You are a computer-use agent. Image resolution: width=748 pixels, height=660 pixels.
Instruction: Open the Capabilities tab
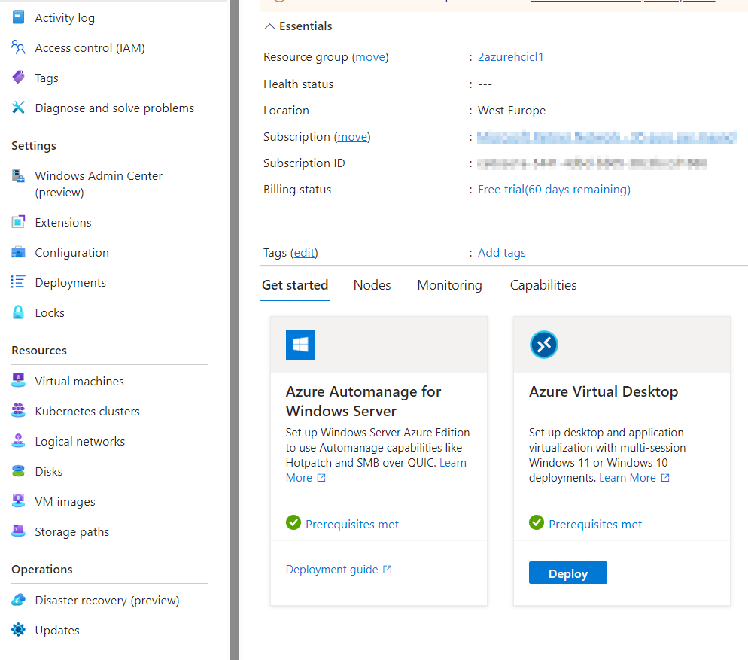[x=543, y=285]
